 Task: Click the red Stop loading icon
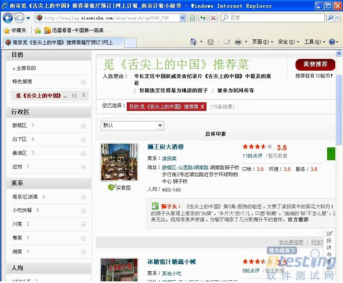click(213, 18)
